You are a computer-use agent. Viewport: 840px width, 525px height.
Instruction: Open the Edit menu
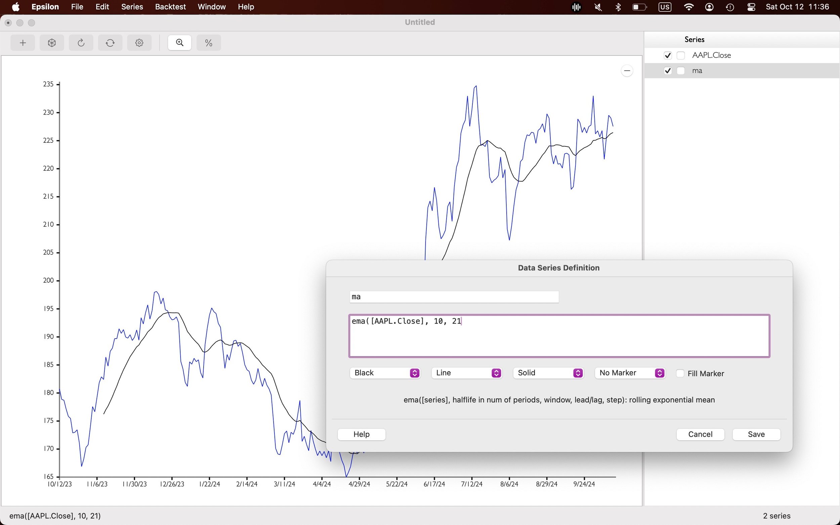pyautogui.click(x=102, y=7)
